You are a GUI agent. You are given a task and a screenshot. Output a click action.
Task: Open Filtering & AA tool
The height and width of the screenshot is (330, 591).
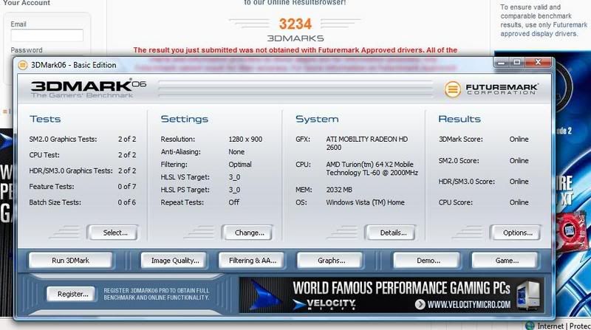[x=251, y=261]
